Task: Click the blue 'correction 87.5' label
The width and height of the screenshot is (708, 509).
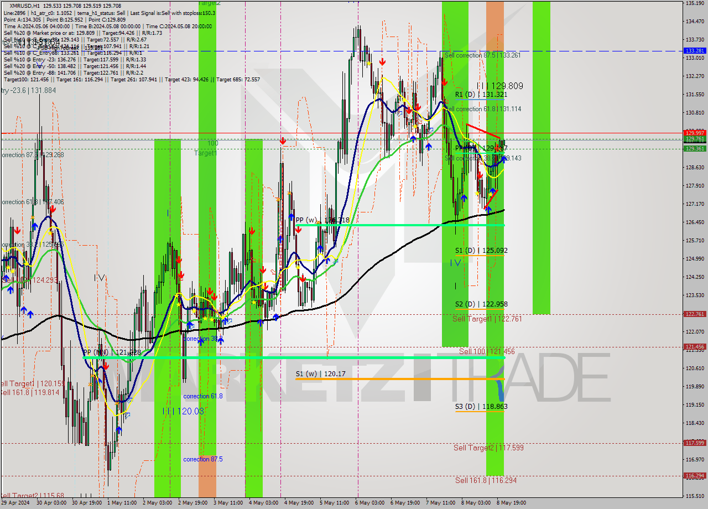Action: [x=203, y=459]
